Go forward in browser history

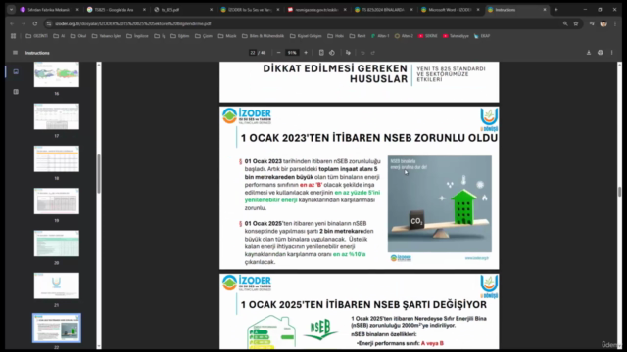pyautogui.click(x=24, y=23)
